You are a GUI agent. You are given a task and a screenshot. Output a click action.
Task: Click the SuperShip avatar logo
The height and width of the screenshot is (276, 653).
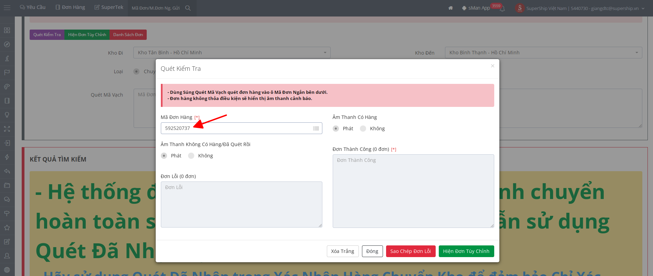520,8
